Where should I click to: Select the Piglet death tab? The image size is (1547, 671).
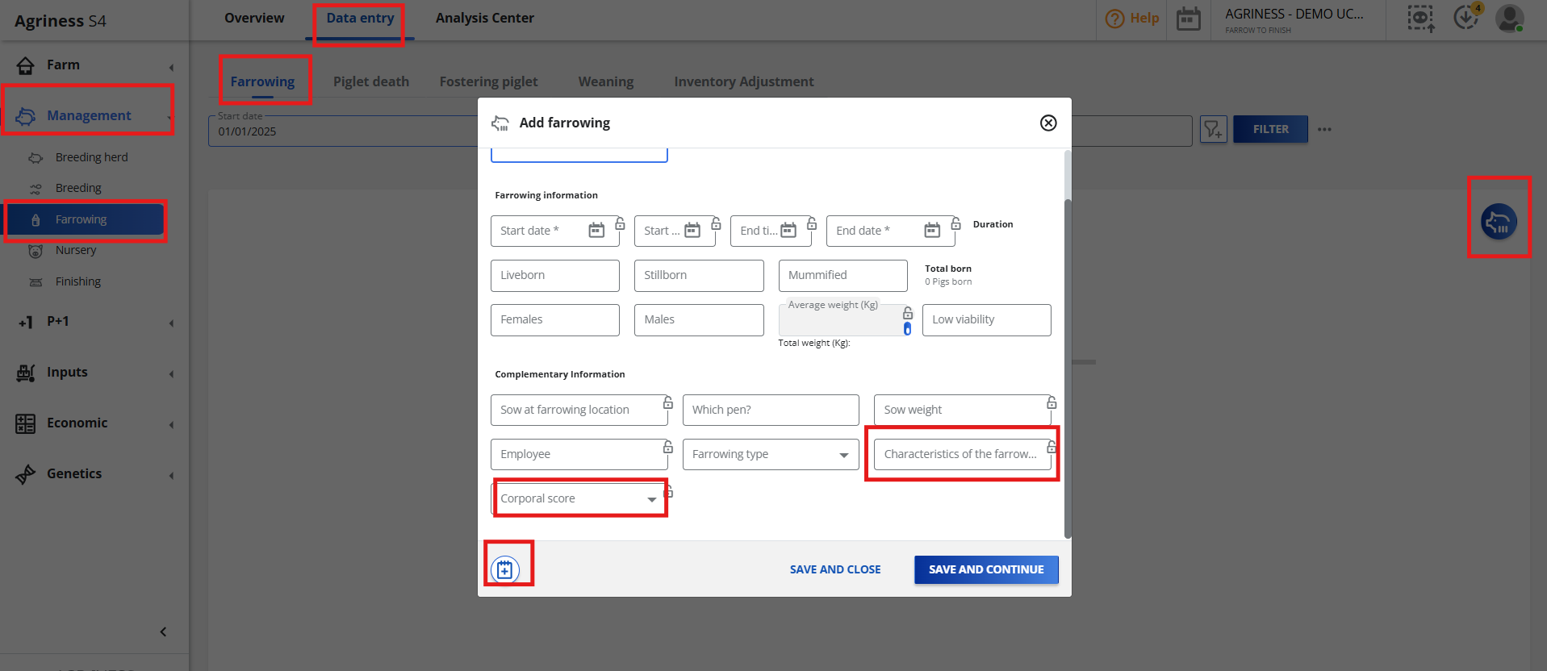click(x=371, y=81)
